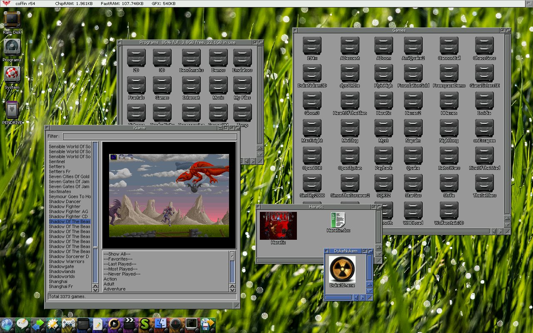Show the --Never Played-- games list

122,274
